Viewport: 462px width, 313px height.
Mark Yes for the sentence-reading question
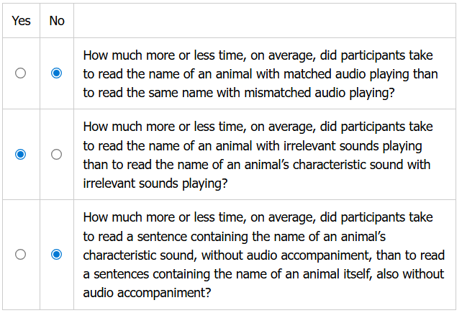[20, 254]
